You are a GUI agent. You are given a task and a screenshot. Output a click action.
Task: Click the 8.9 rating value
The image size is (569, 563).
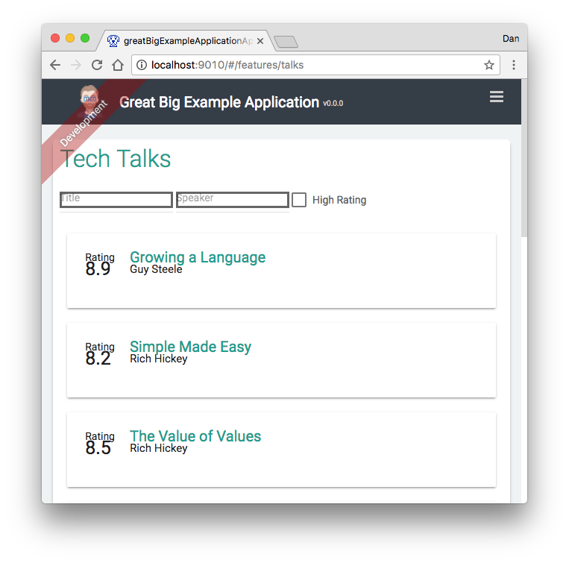pyautogui.click(x=98, y=269)
